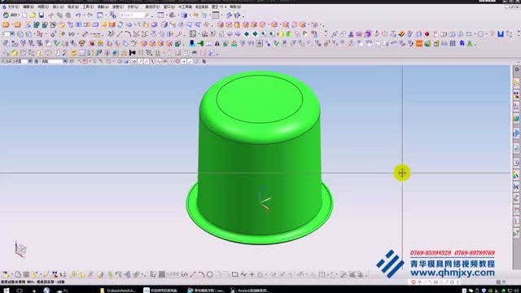Toggle the plus-shaped point snap filter
Screen dimensions: 521x293
(184, 62)
